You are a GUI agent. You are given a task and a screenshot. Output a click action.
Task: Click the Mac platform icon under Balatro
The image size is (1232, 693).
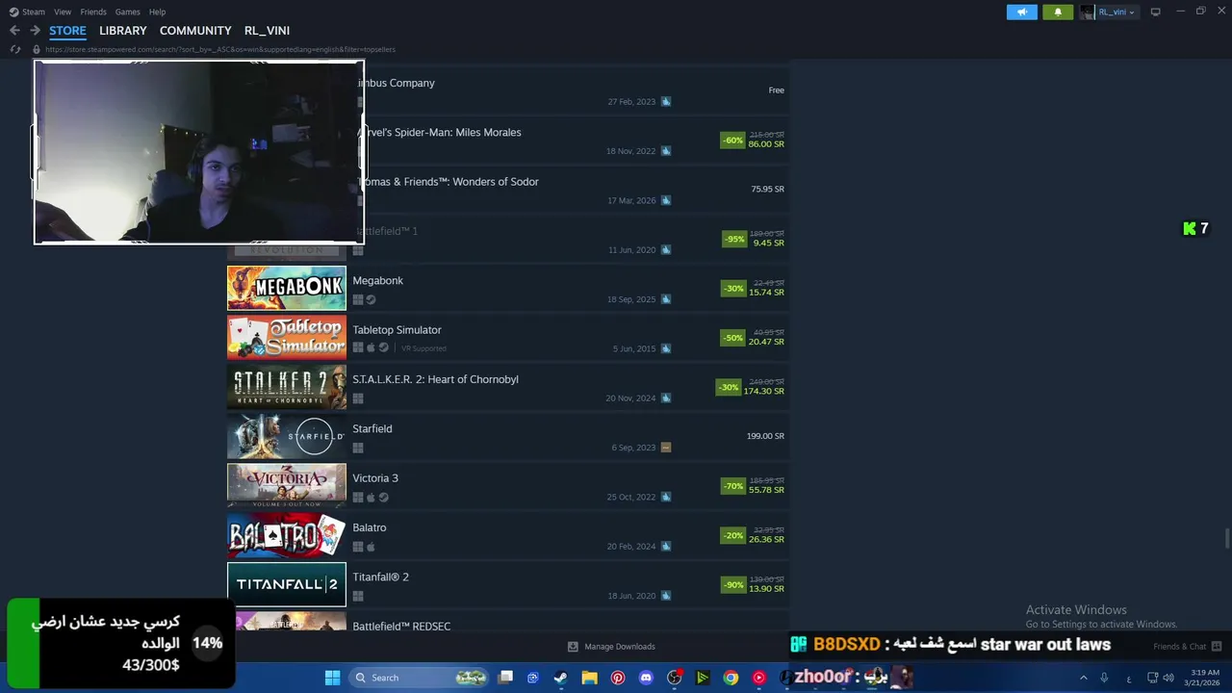[371, 547]
